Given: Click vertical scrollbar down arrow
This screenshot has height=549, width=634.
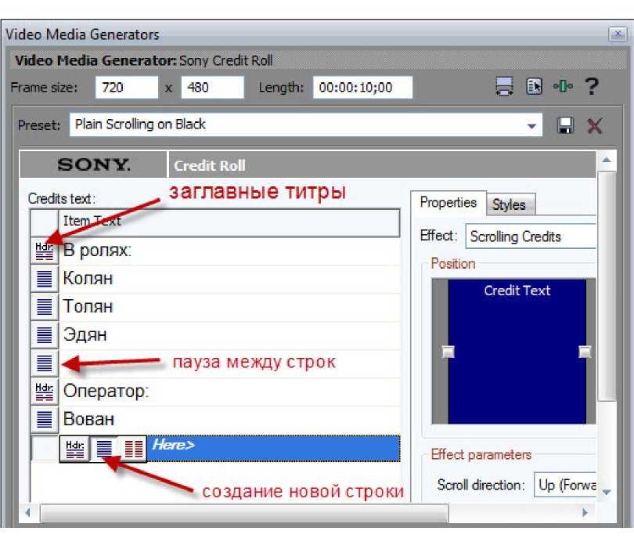Looking at the screenshot, I should tap(607, 493).
